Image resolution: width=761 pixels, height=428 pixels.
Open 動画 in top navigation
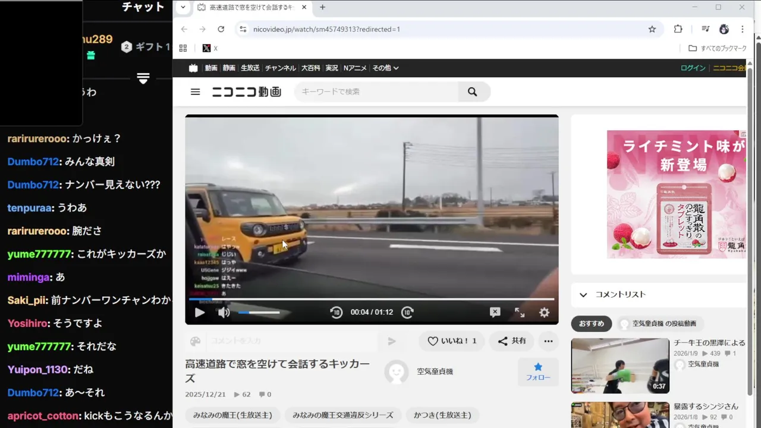coord(211,68)
